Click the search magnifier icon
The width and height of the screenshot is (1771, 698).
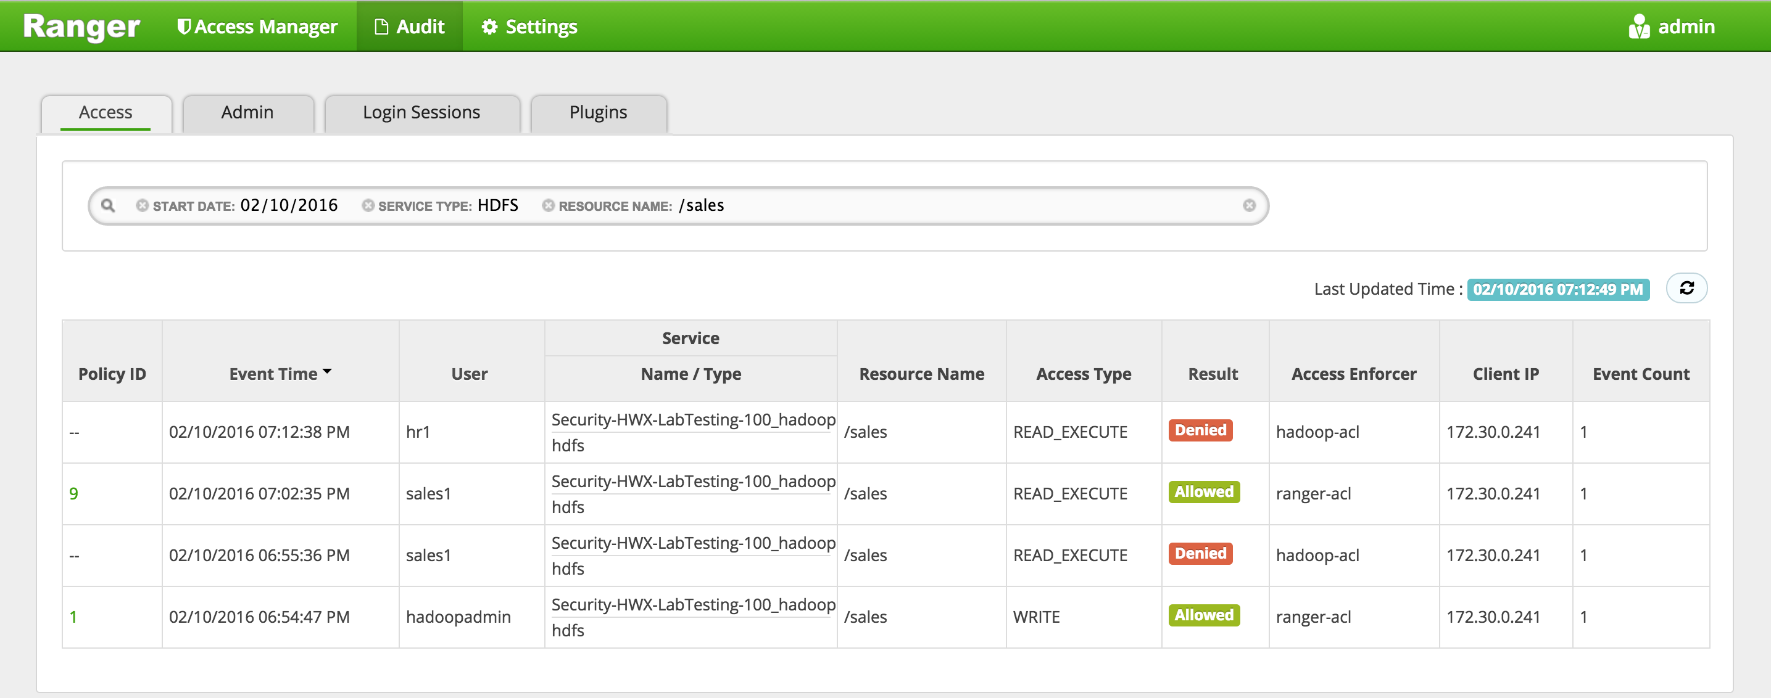tap(108, 205)
